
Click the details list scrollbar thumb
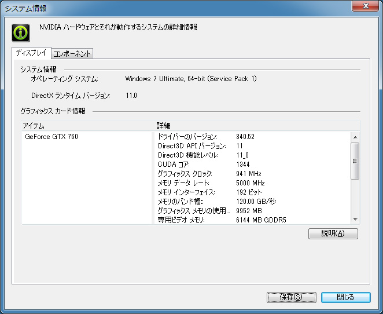click(x=355, y=161)
